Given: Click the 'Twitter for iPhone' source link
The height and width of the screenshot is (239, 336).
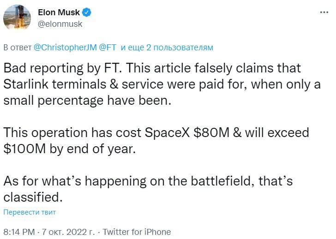Looking at the screenshot, I should click(x=137, y=232).
